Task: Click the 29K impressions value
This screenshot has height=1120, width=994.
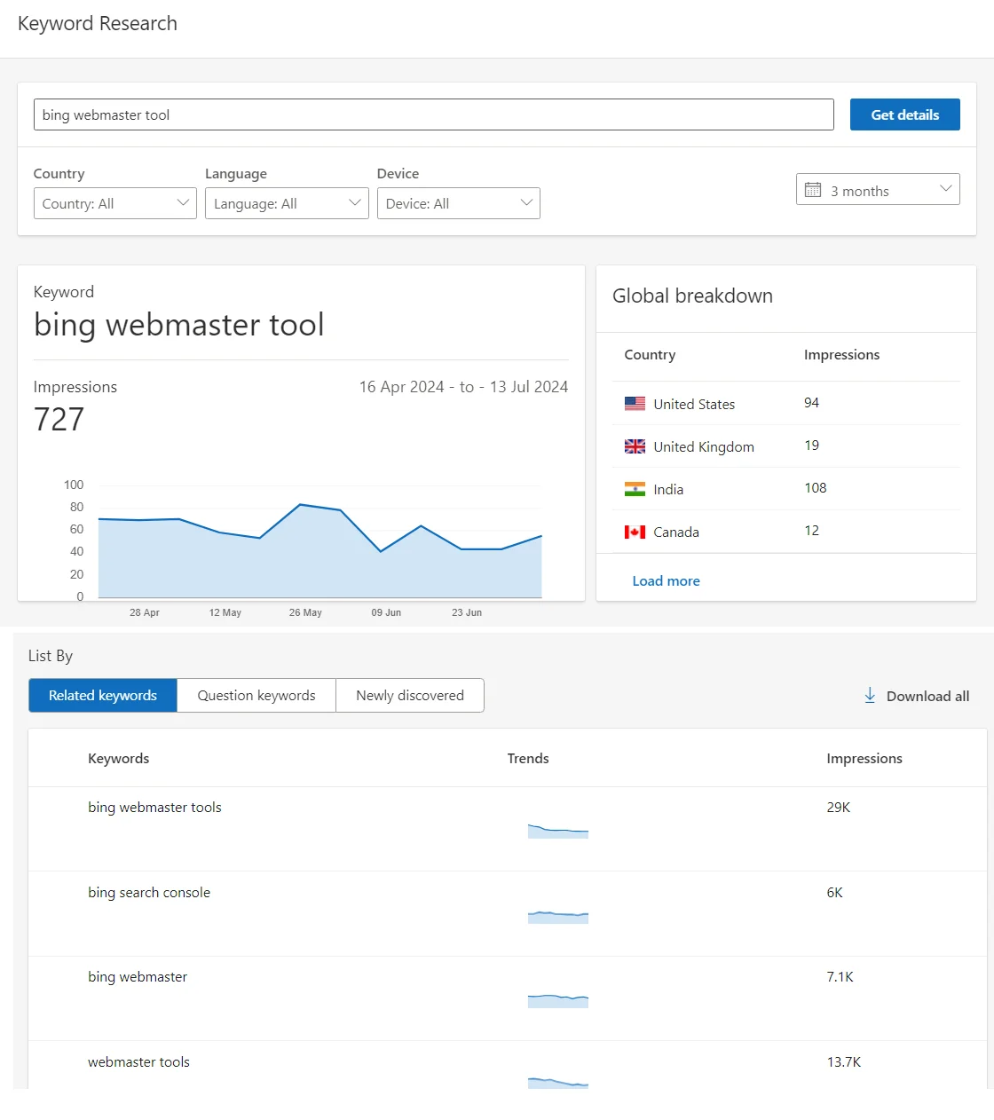Action: 839,808
